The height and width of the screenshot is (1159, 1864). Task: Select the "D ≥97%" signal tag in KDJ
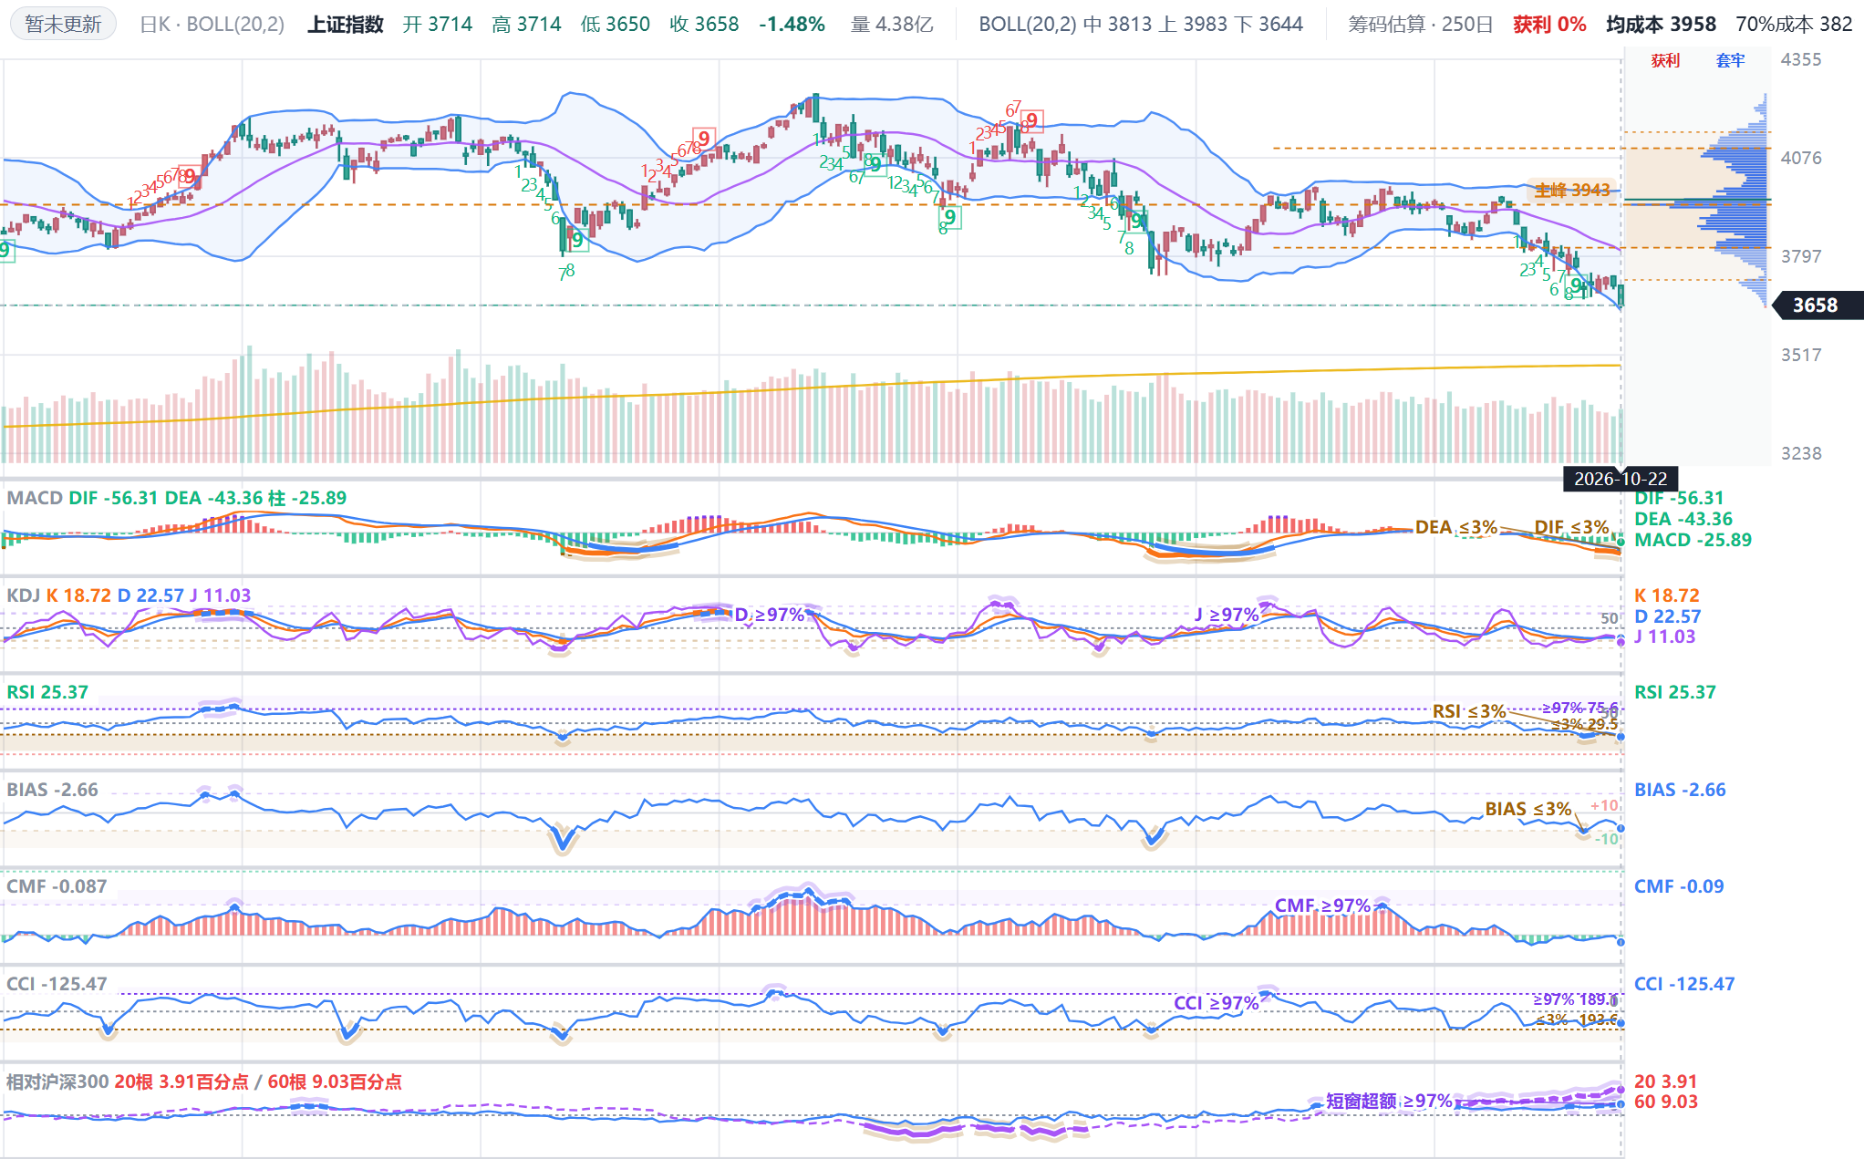[770, 615]
